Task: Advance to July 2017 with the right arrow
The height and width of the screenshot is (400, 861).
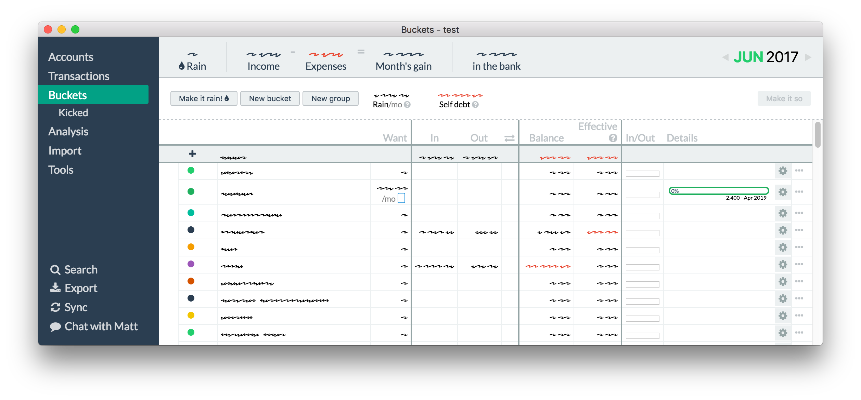Action: tap(808, 57)
